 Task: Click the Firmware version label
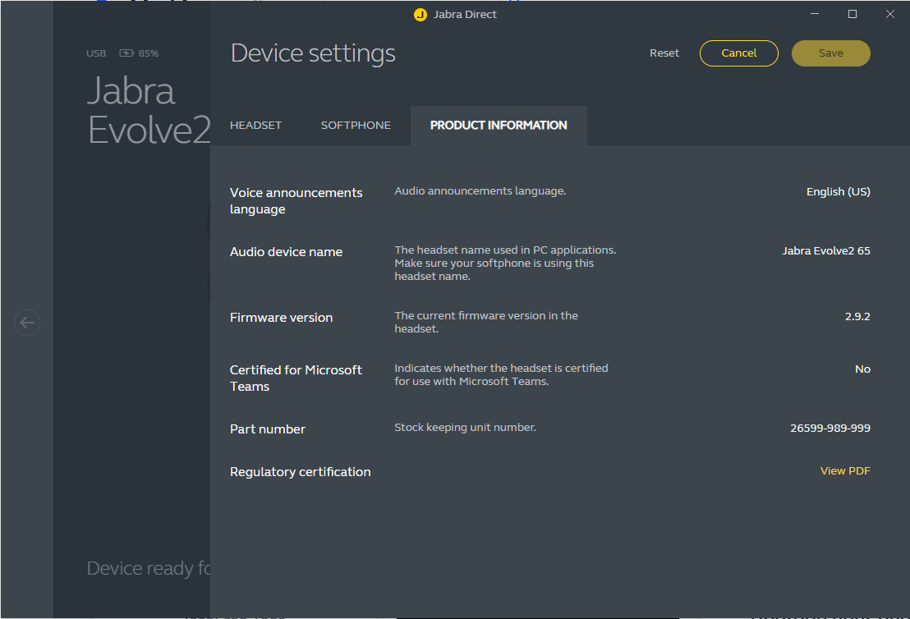point(281,318)
